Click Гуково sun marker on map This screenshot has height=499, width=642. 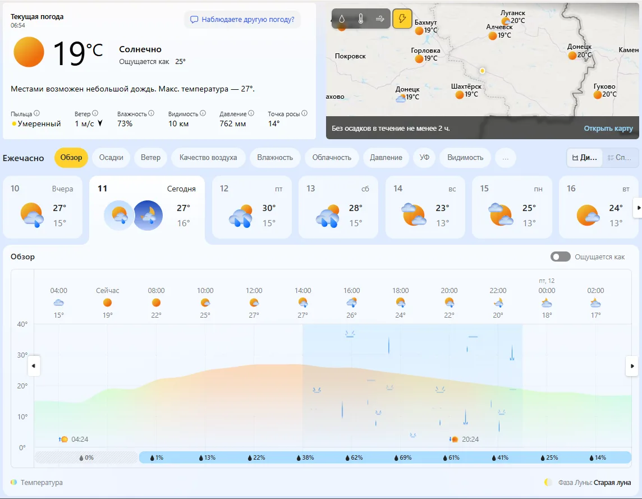597,95
